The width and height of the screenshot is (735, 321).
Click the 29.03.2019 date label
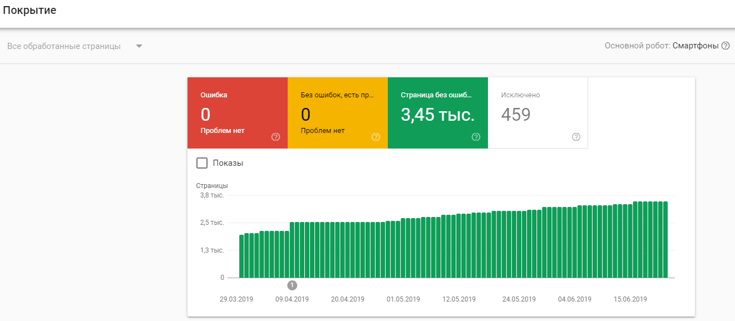click(x=236, y=299)
